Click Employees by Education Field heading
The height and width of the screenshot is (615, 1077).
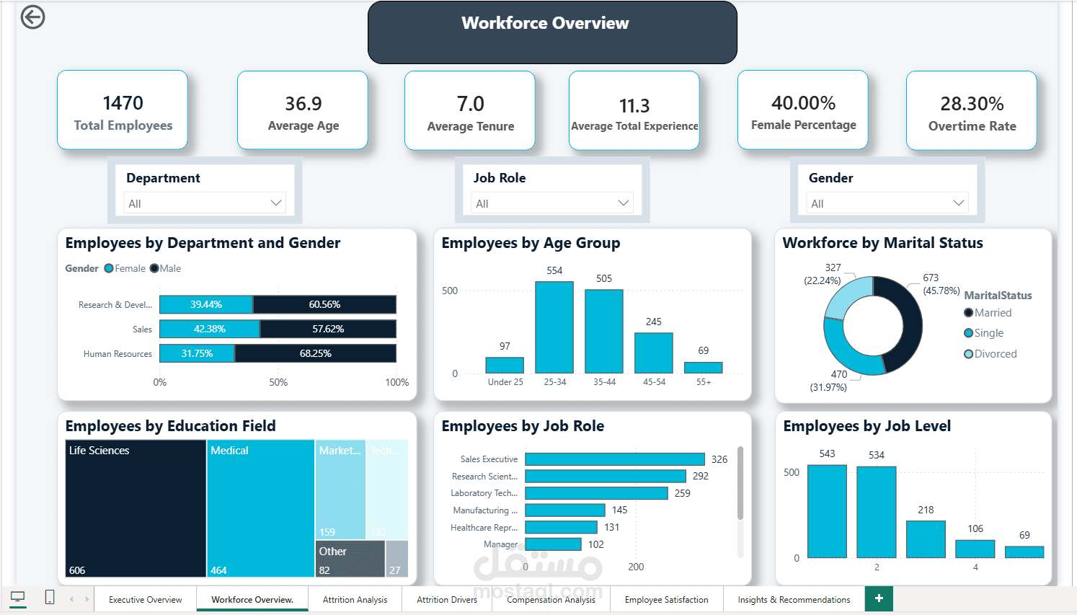171,426
